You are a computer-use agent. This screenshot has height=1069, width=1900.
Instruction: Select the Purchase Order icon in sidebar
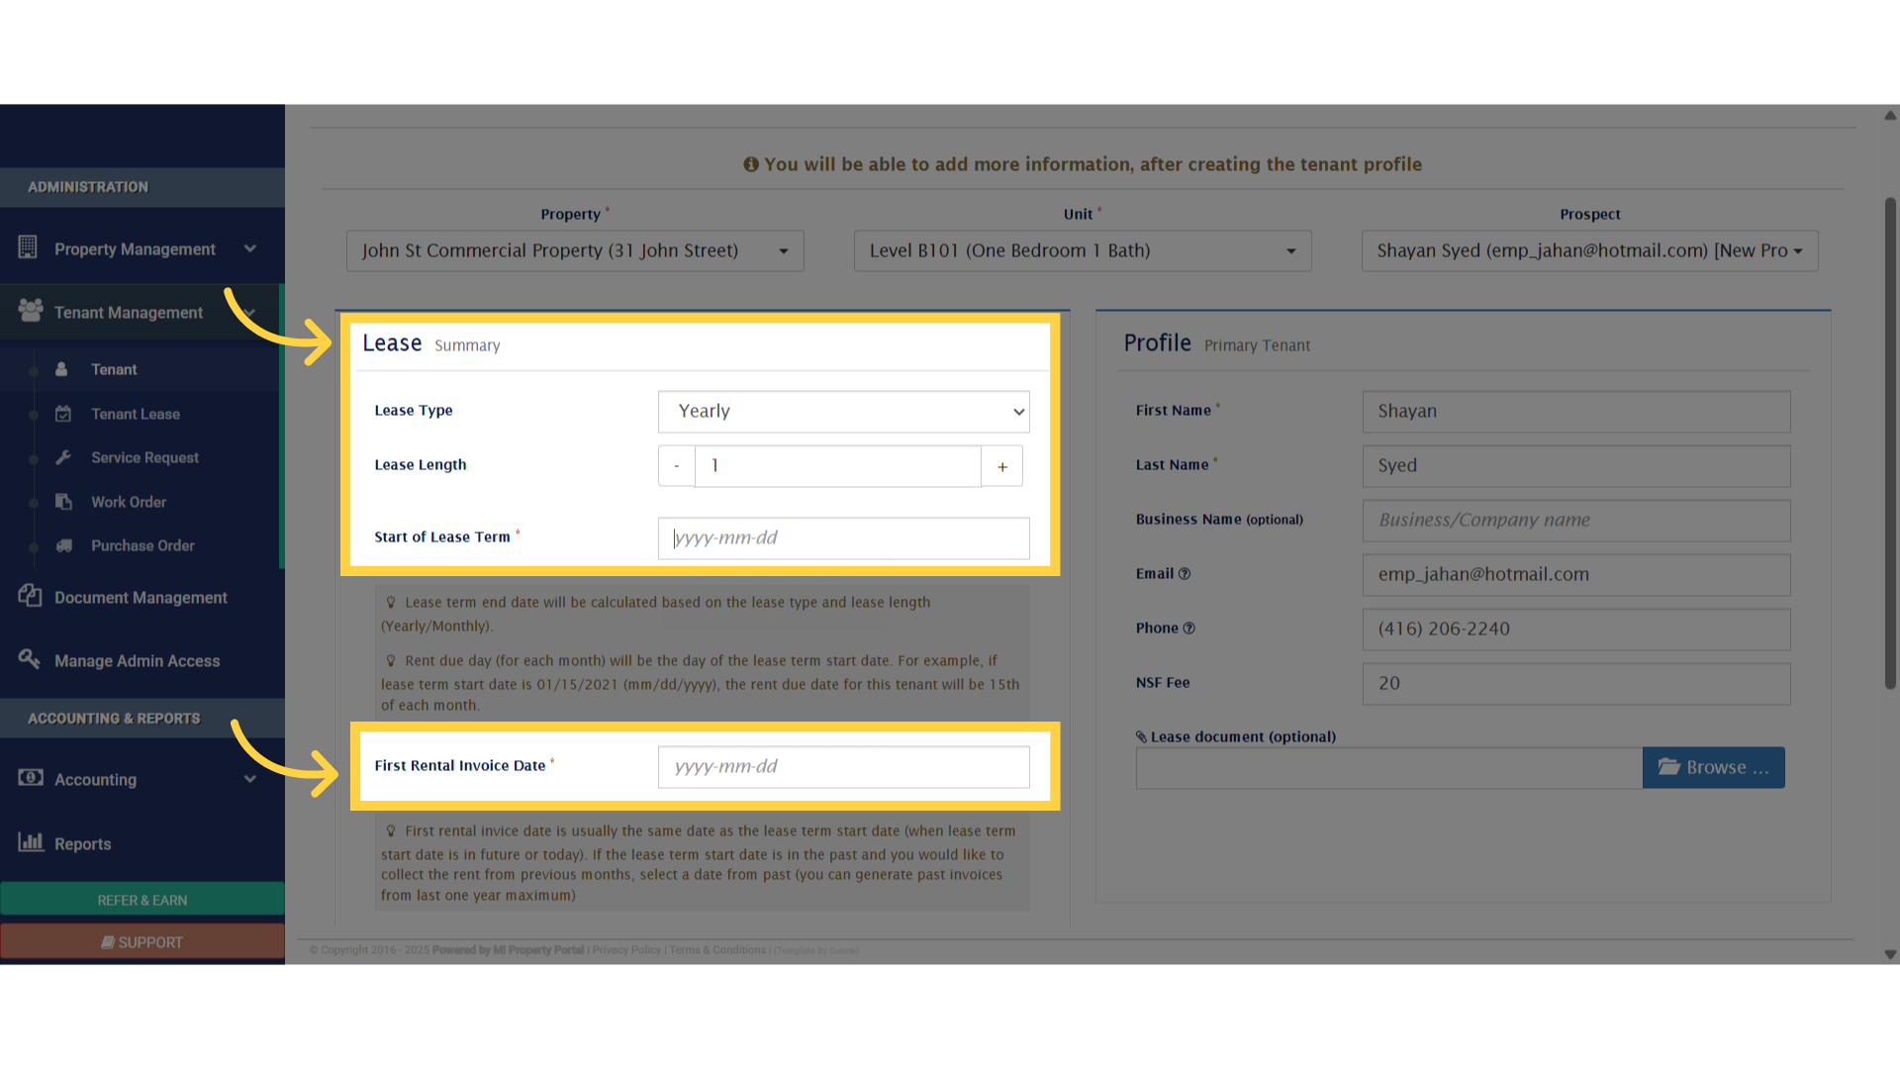[x=63, y=545]
